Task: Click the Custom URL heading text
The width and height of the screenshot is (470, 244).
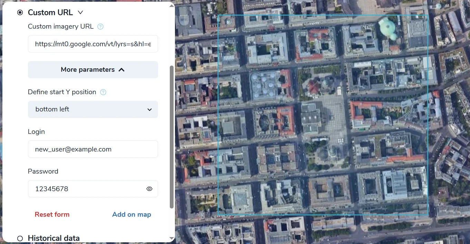Action: pyautogui.click(x=50, y=12)
